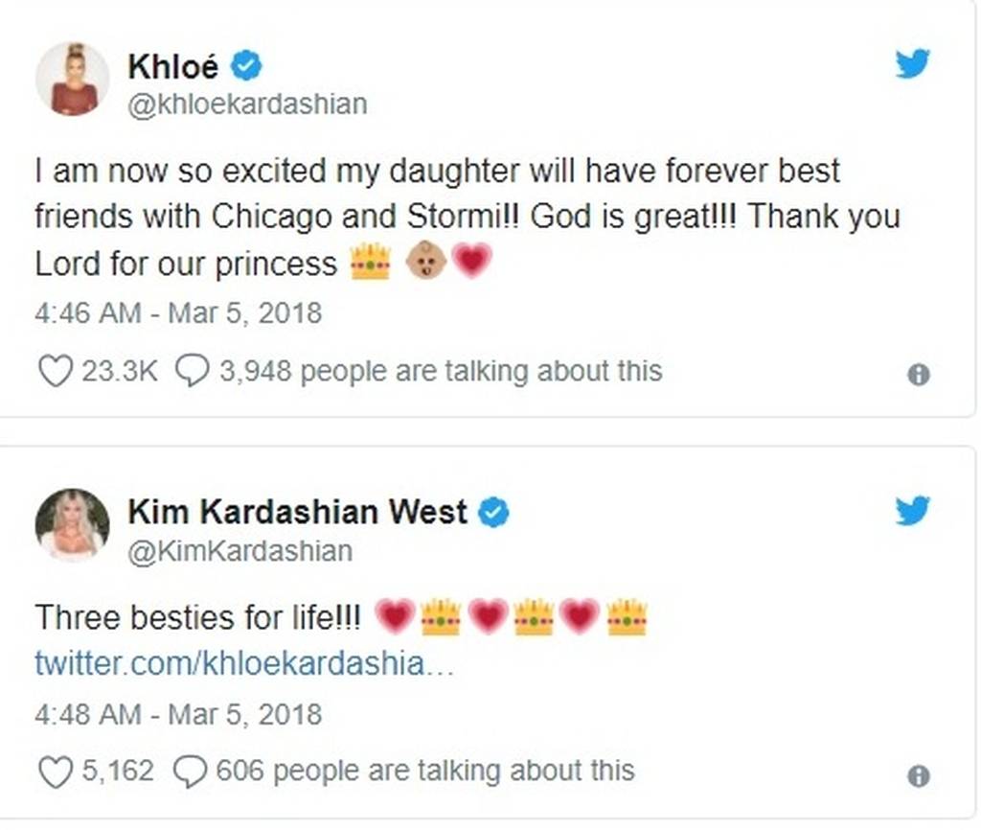Viewport: 981px width, 830px height.
Task: Click Khloé's verified badge
Action: pos(246,65)
